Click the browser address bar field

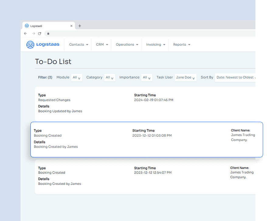point(150,33)
